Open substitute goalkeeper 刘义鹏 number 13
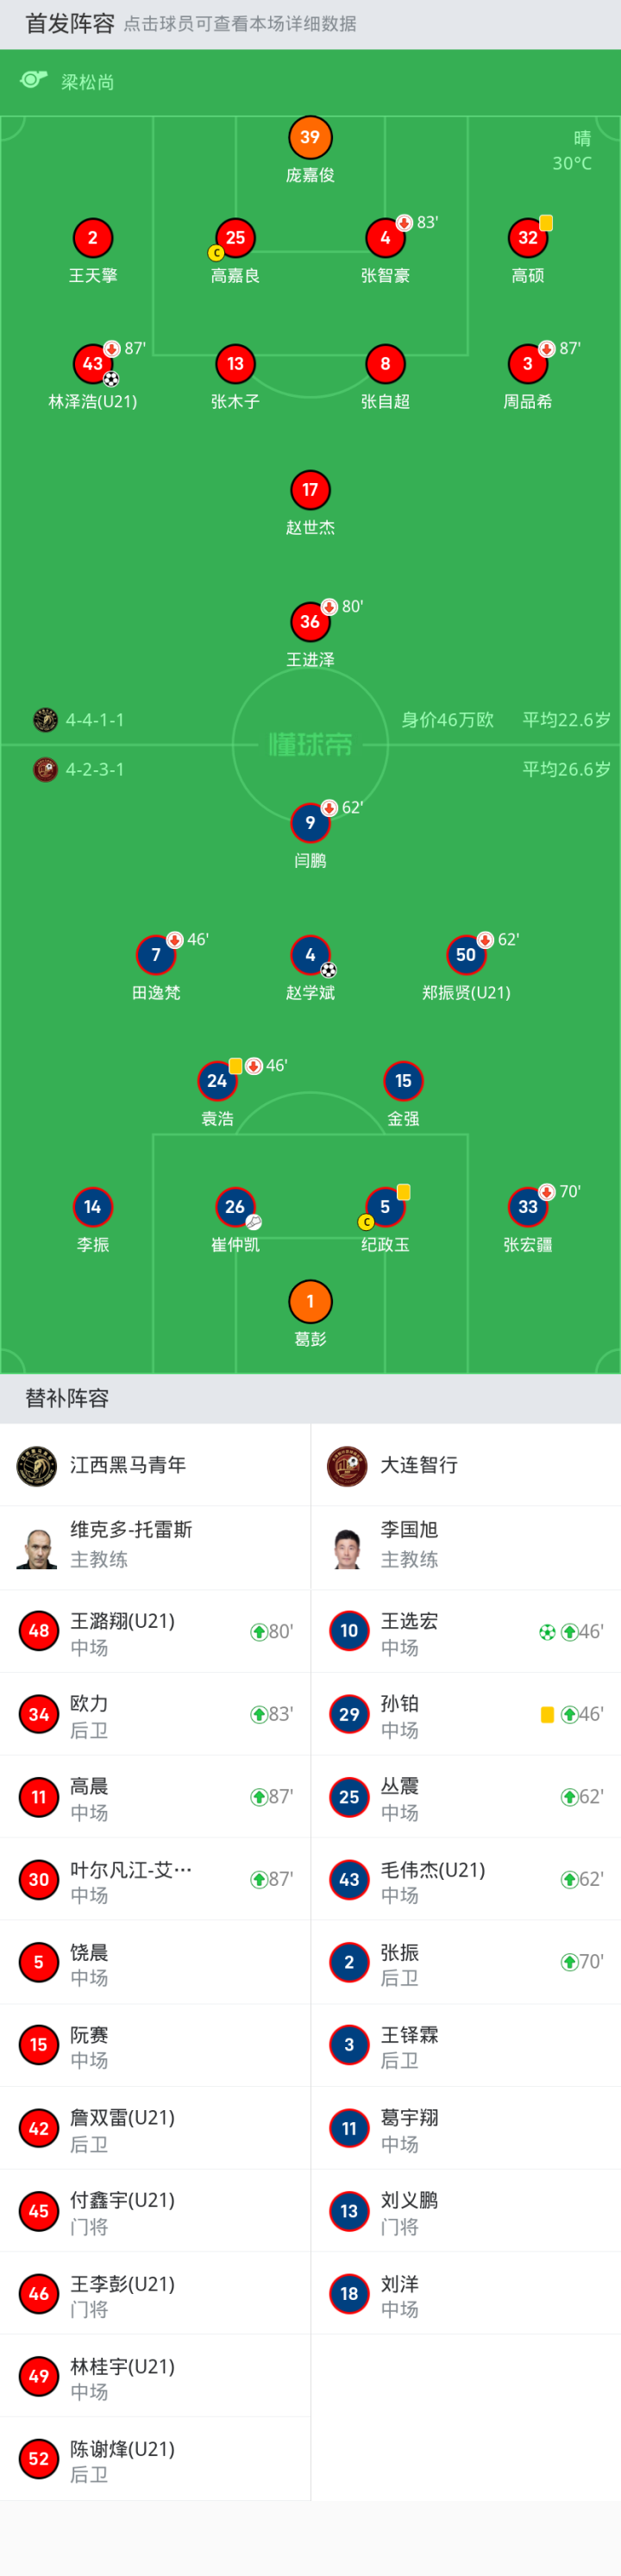Image resolution: width=621 pixels, height=2576 pixels. pyautogui.click(x=465, y=2211)
